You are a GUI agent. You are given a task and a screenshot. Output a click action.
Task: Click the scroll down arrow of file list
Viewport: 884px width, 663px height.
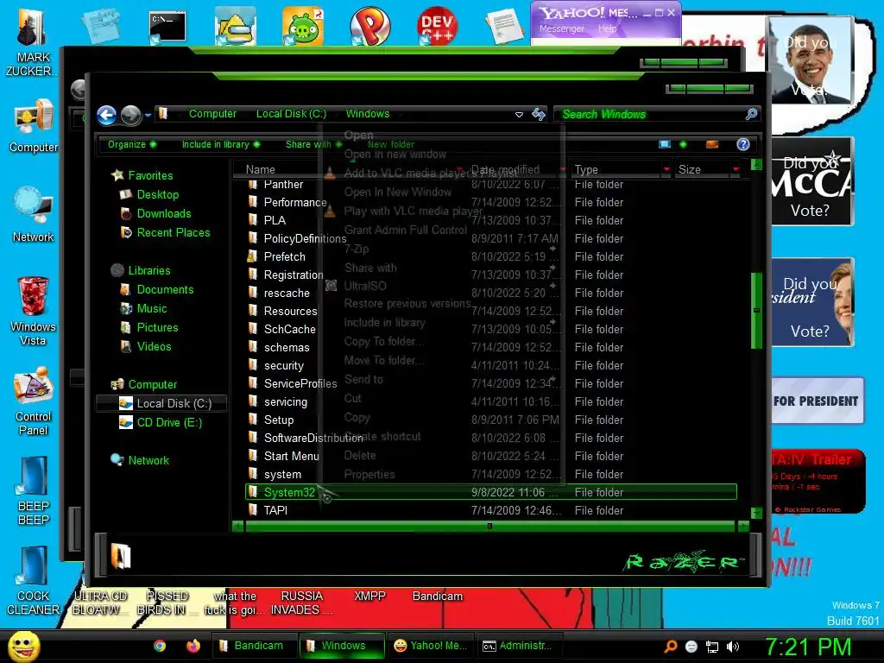(x=756, y=513)
